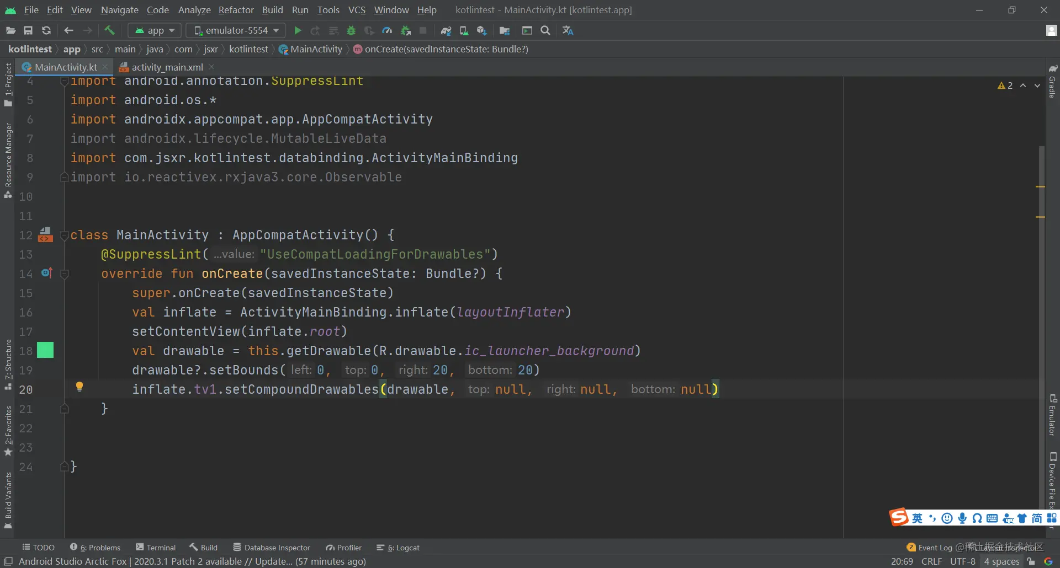Sync files with the reload icon
1060x568 pixels.
46,30
